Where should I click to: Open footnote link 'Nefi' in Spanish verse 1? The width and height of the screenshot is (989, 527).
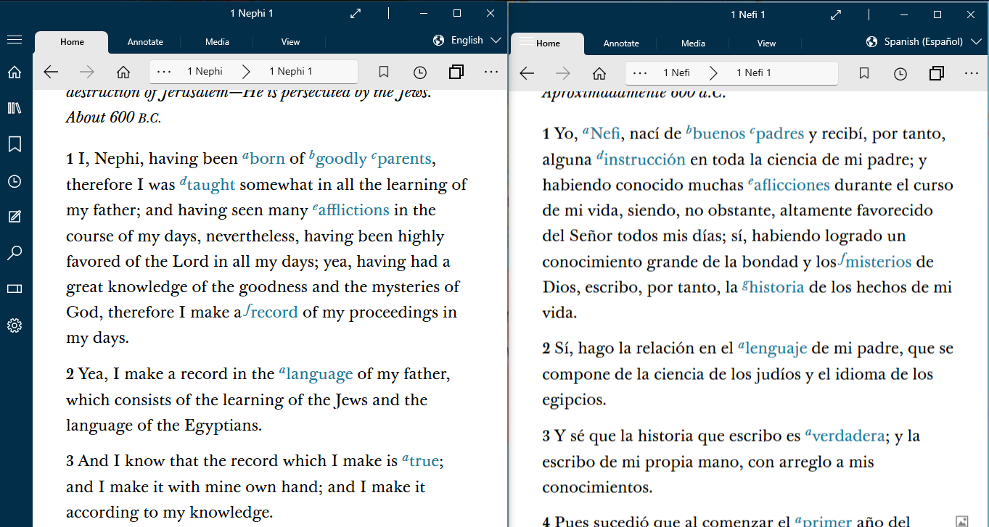(x=601, y=133)
